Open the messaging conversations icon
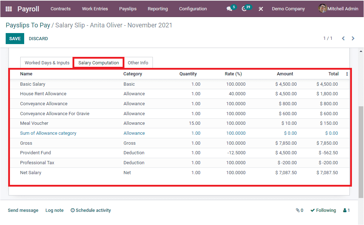This screenshot has width=364, height=225. pyautogui.click(x=229, y=9)
